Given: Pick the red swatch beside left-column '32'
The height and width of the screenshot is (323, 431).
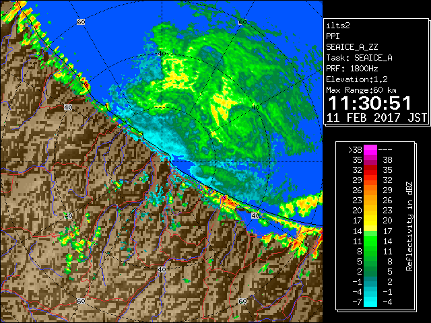Looking at the screenshot, I should (x=370, y=170).
